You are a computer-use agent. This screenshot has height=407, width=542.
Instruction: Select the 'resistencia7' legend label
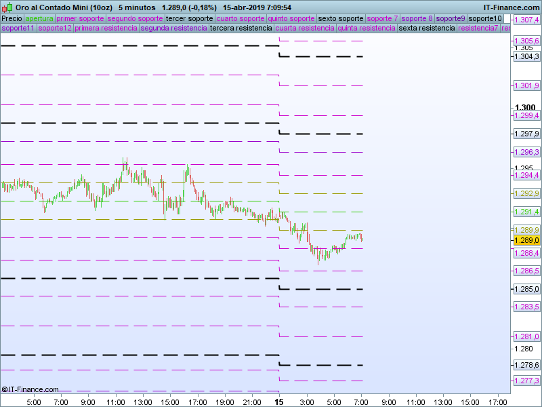click(478, 28)
